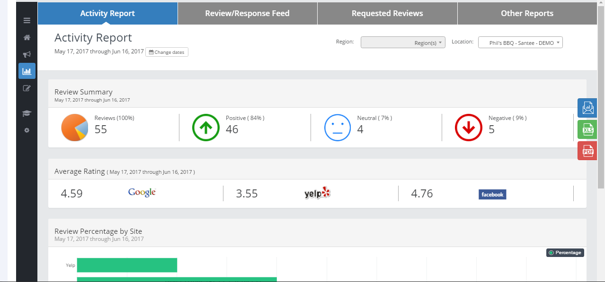Export report as PDF file
The image size is (605, 282).
coord(587,151)
